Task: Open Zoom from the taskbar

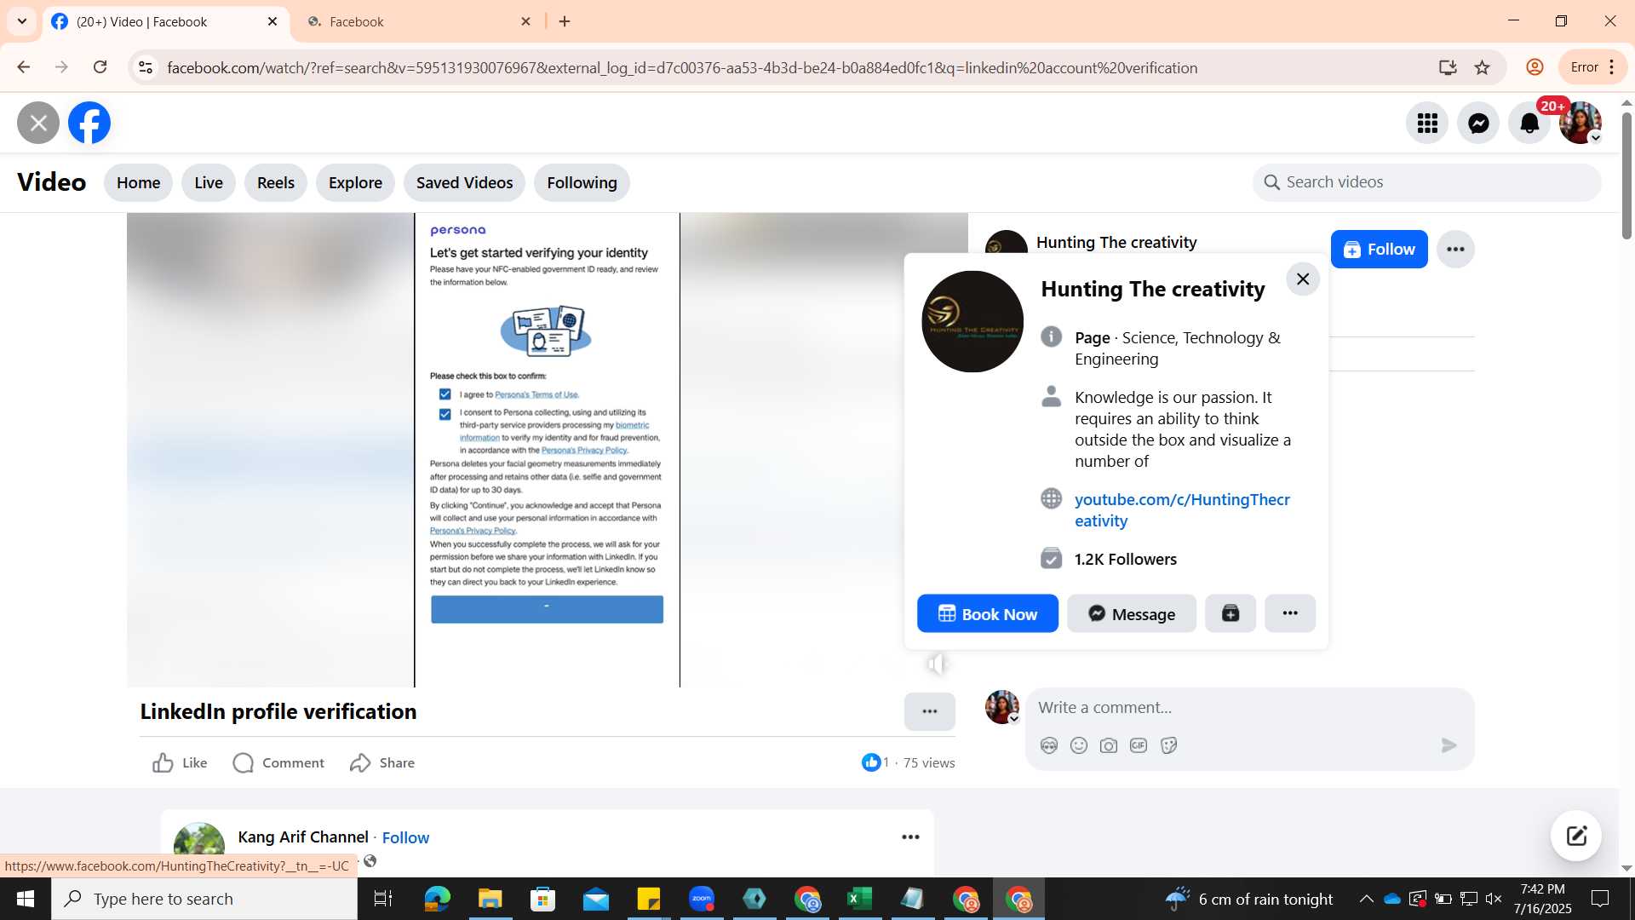Action: [x=702, y=899]
